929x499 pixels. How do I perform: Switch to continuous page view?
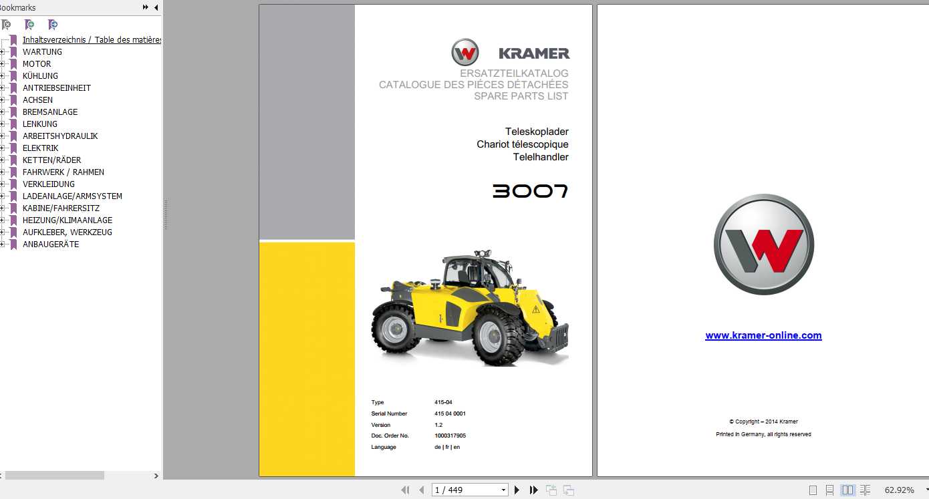829,490
